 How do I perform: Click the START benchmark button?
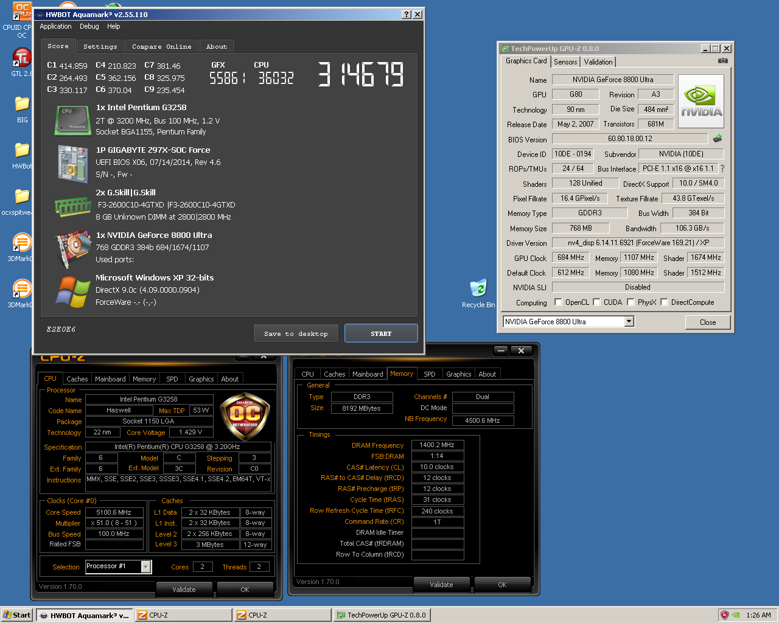[381, 333]
